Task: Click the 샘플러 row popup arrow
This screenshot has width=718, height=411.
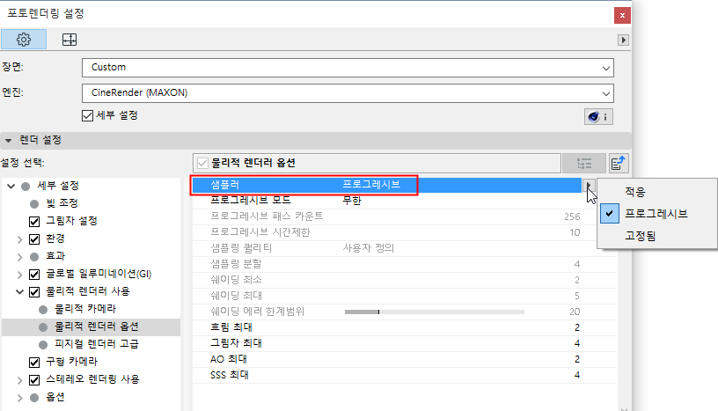Action: (x=589, y=185)
